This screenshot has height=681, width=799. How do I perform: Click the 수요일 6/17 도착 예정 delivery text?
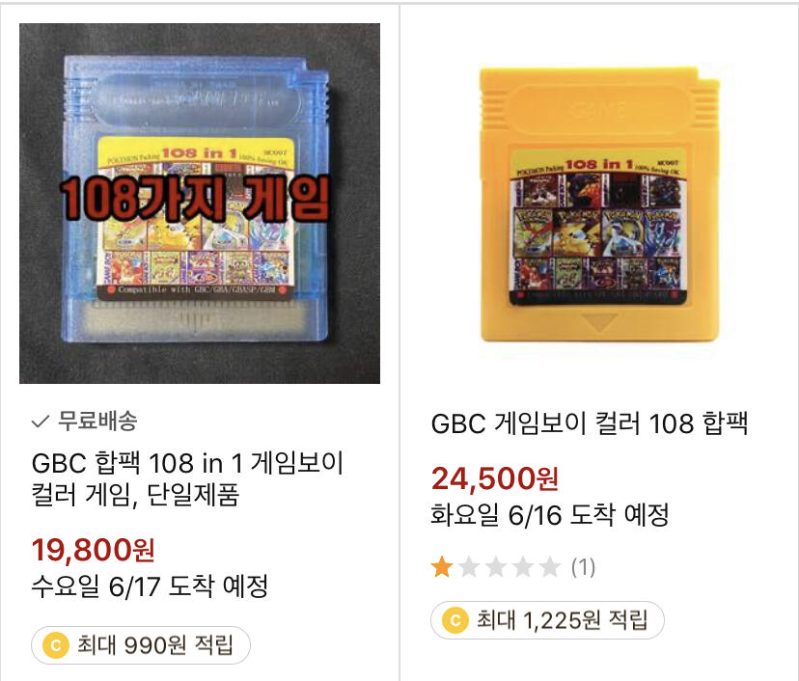coord(150,586)
